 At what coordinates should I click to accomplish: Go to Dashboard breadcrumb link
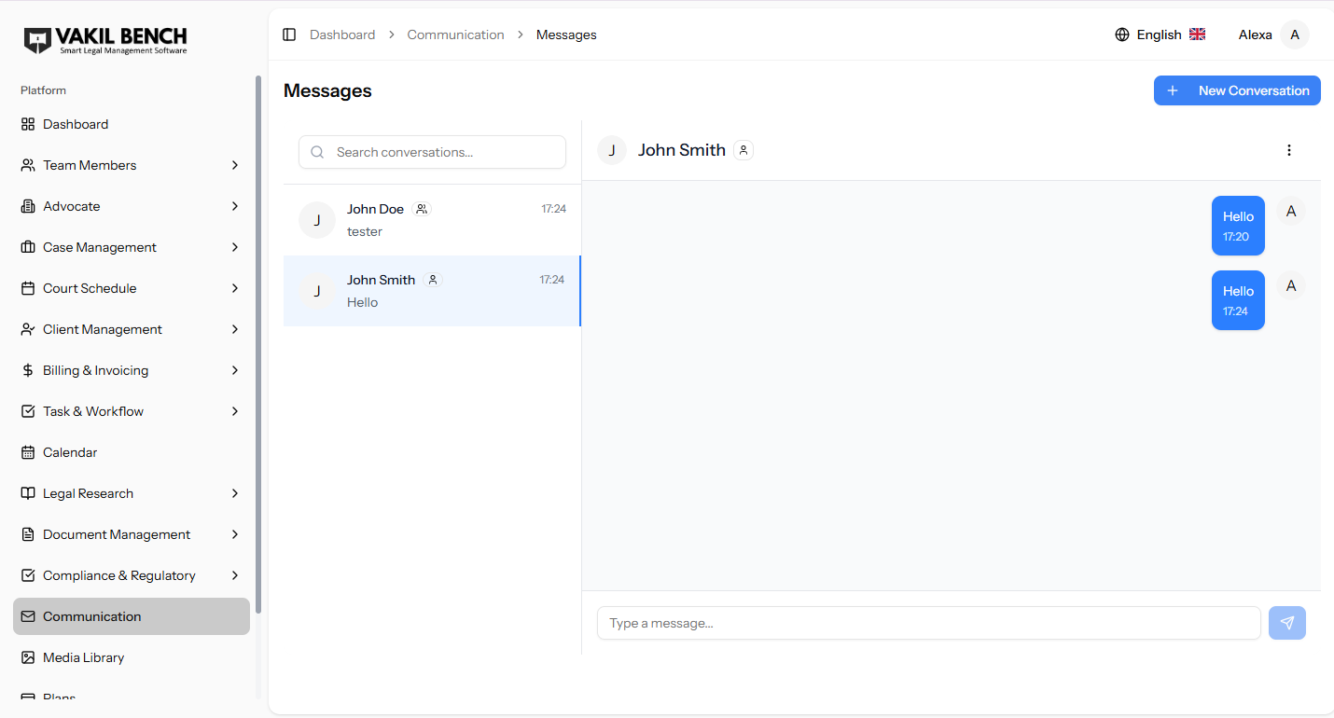pyautogui.click(x=342, y=35)
